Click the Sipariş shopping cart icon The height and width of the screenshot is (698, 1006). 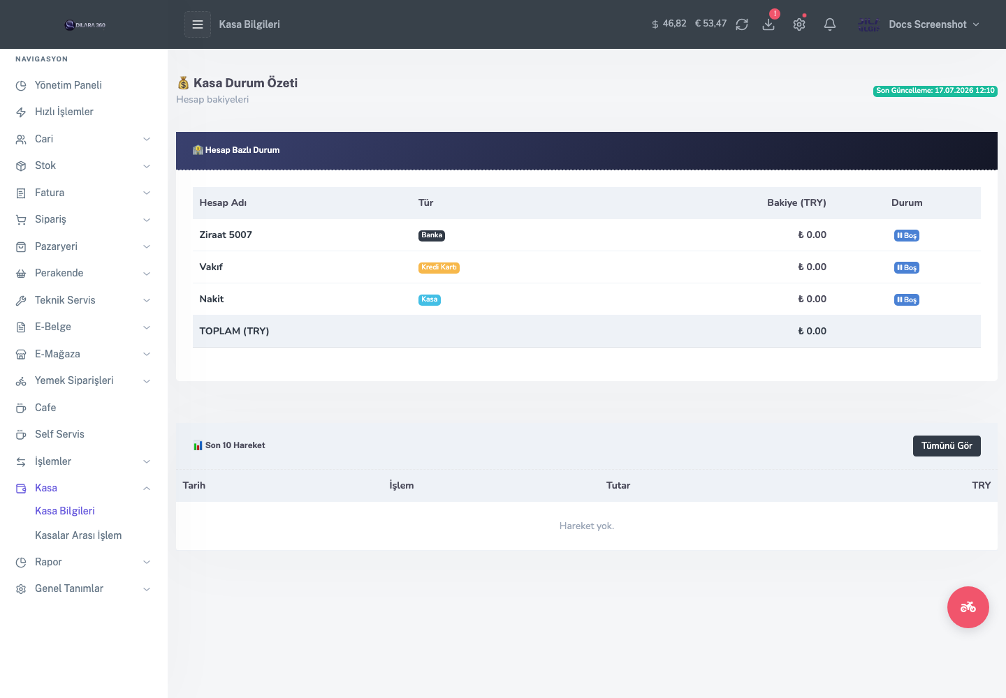[21, 220]
